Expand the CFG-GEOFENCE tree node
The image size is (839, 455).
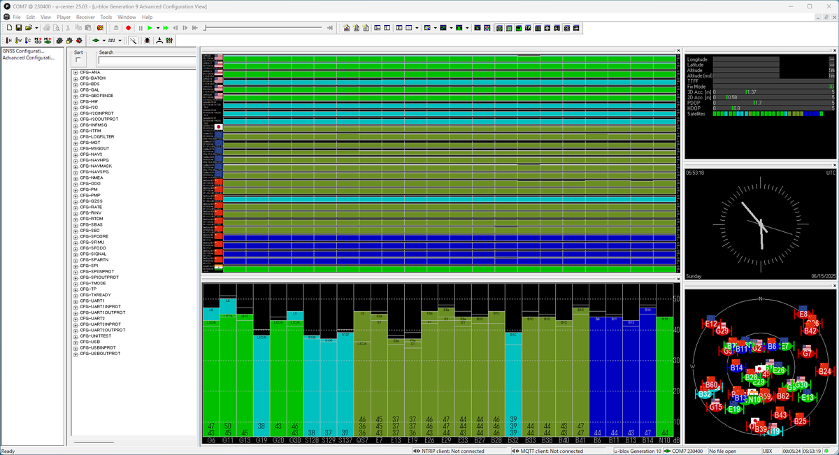[x=75, y=96]
